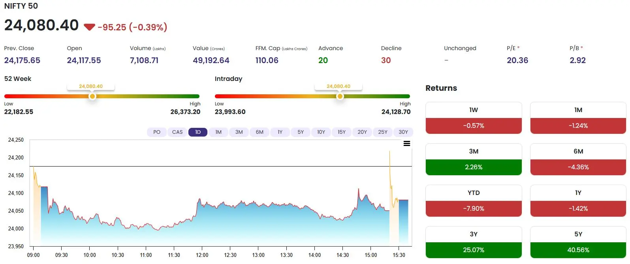Image resolution: width=630 pixels, height=264 pixels.
Task: Click the Advance count 20
Action: click(323, 60)
